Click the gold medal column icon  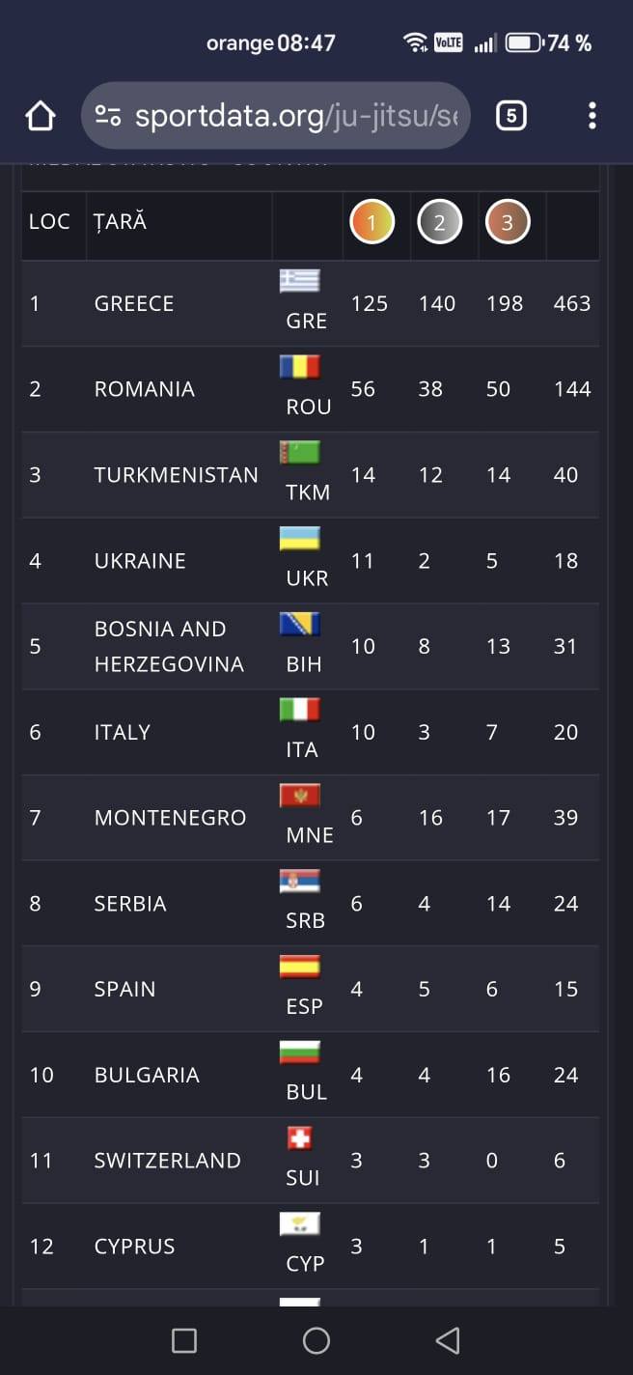click(x=372, y=223)
